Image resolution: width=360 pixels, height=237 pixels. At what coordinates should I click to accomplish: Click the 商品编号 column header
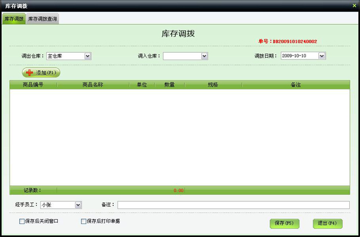33,85
